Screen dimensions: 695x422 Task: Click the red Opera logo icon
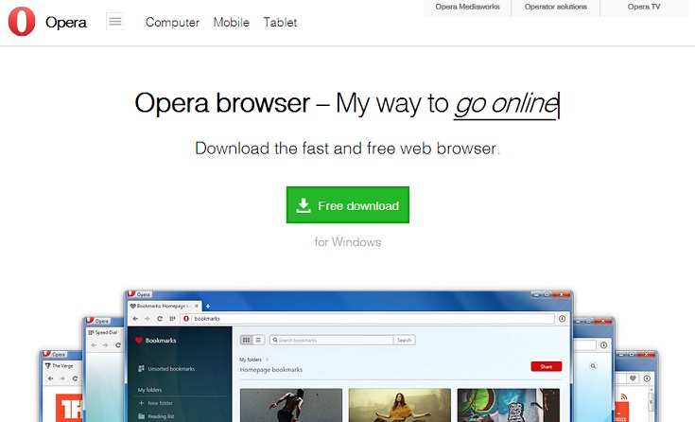(22, 22)
